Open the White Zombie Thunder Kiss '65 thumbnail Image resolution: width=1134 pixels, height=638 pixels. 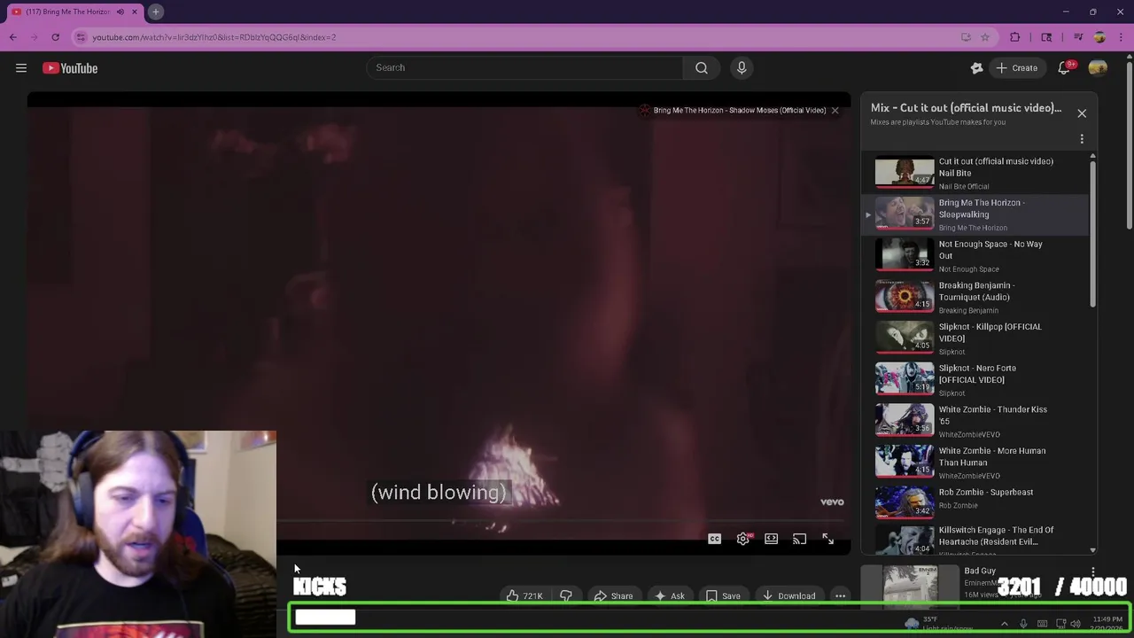pos(905,420)
